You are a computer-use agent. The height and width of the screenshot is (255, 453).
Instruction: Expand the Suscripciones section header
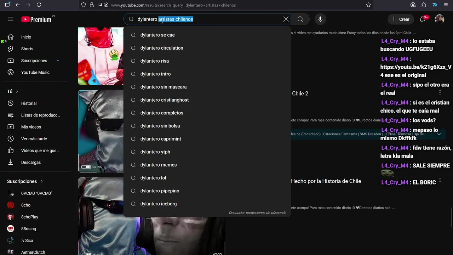pyautogui.click(x=25, y=181)
